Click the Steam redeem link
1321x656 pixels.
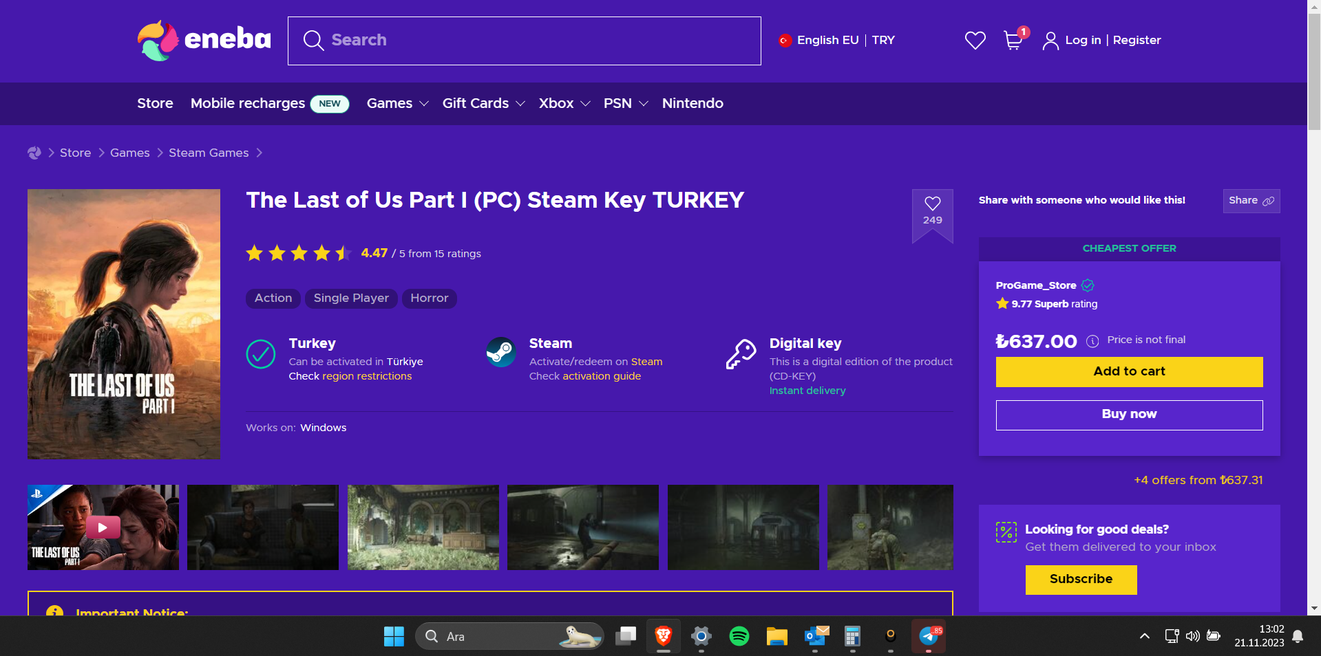coord(646,362)
